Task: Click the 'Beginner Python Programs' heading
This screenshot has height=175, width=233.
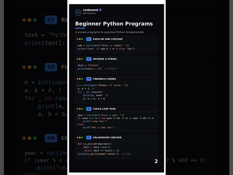Action: (114, 24)
